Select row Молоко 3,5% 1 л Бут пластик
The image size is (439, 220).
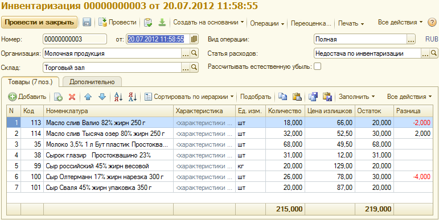click(220, 144)
